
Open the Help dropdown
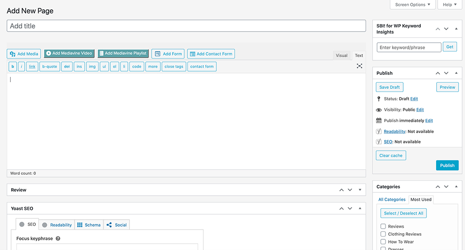(450, 5)
